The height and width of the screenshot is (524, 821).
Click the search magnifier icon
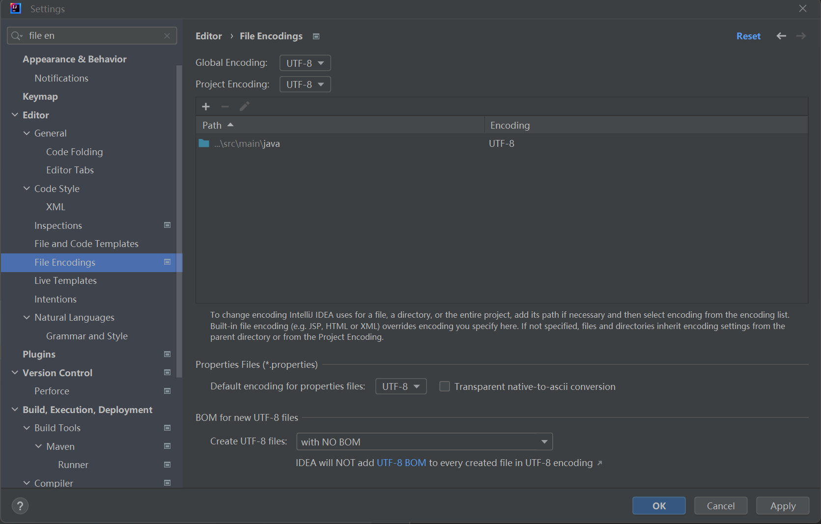point(17,36)
